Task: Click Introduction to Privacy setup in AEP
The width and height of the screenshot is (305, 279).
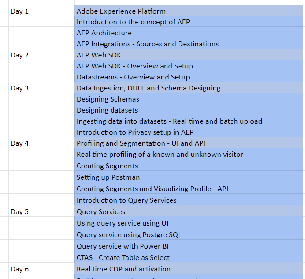Action: click(135, 132)
